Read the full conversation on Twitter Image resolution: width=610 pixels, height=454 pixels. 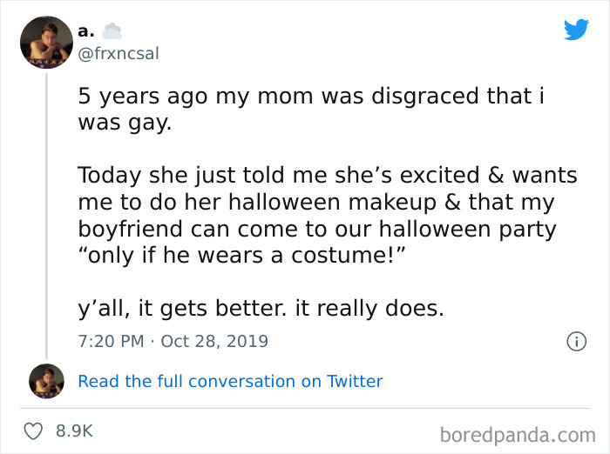230,381
